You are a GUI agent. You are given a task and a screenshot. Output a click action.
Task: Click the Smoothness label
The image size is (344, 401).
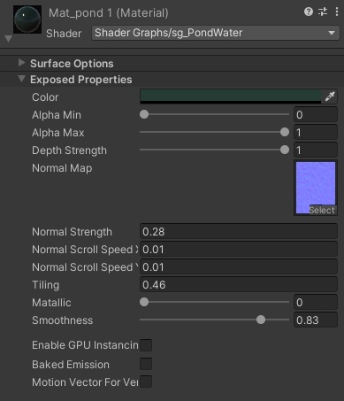point(63,320)
